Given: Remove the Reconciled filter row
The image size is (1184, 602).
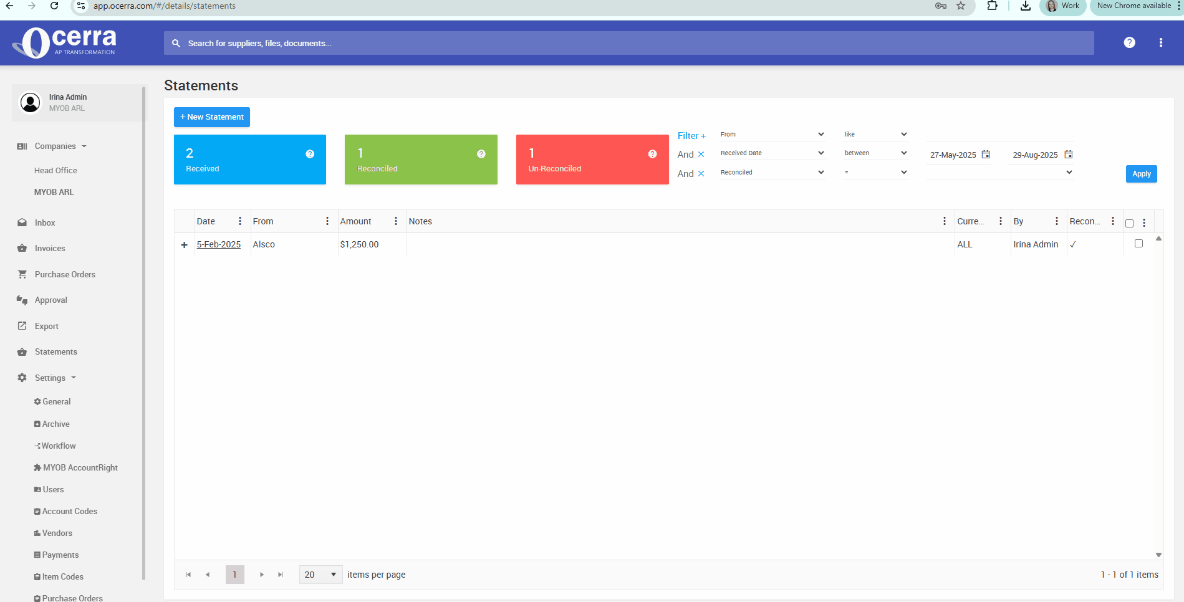Looking at the screenshot, I should coord(701,174).
